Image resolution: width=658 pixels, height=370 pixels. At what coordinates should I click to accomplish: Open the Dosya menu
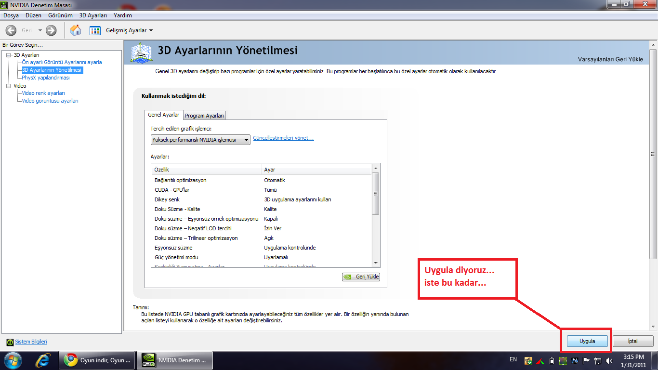11,15
